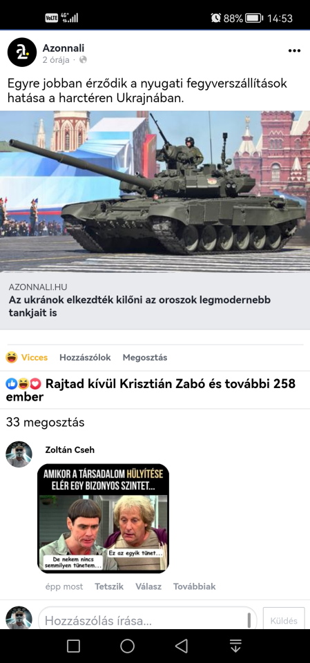
Task: Tap the laughing emoji reaction icon
Action: point(23,384)
